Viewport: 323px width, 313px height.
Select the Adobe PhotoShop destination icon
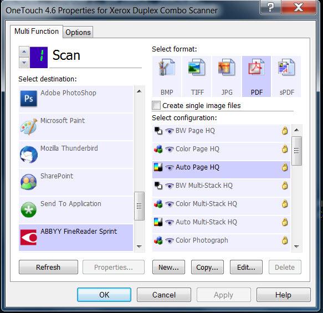coord(29,99)
